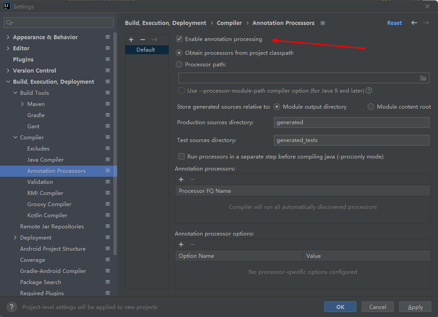
Task: Click the add profile plus icon above Default
Action: coord(131,40)
